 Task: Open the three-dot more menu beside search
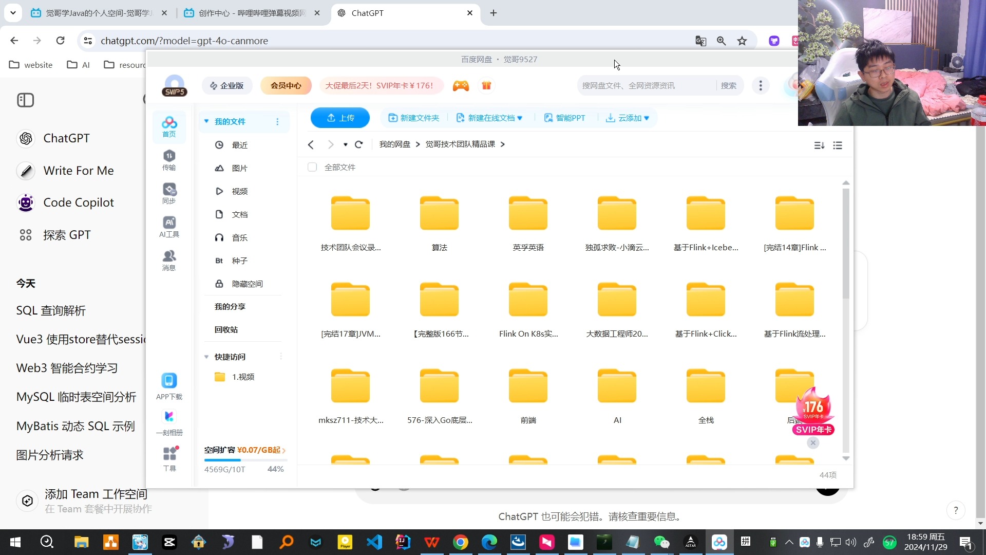coord(761,86)
